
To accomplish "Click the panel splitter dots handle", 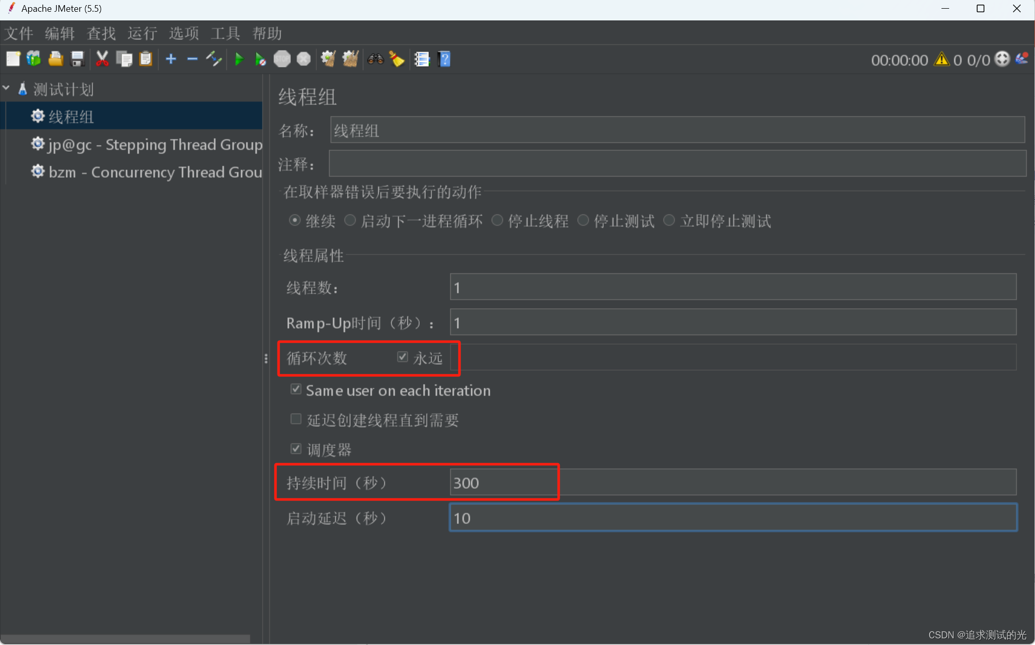I will (x=266, y=359).
